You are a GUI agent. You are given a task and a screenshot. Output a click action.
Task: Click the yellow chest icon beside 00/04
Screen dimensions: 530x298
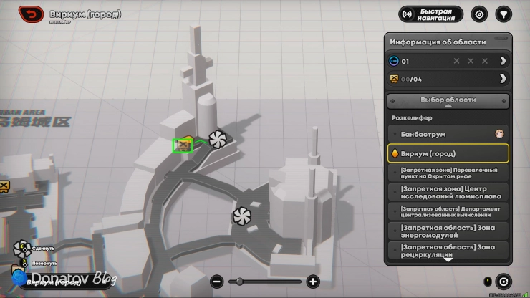click(394, 79)
